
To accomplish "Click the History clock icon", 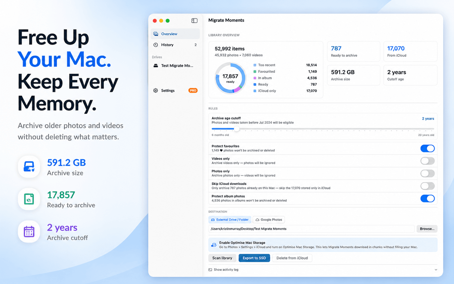I will point(156,45).
